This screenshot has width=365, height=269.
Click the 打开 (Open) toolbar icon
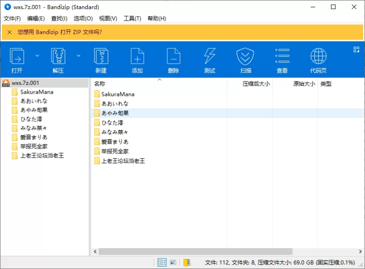(x=17, y=56)
